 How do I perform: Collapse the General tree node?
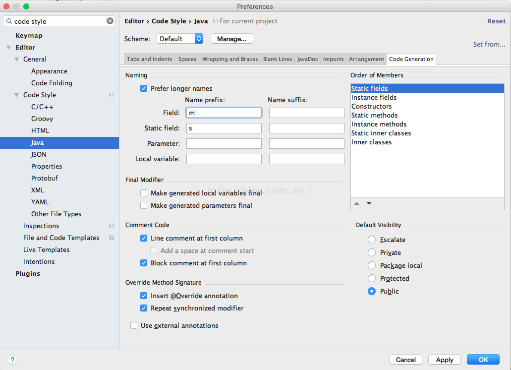pyautogui.click(x=17, y=60)
